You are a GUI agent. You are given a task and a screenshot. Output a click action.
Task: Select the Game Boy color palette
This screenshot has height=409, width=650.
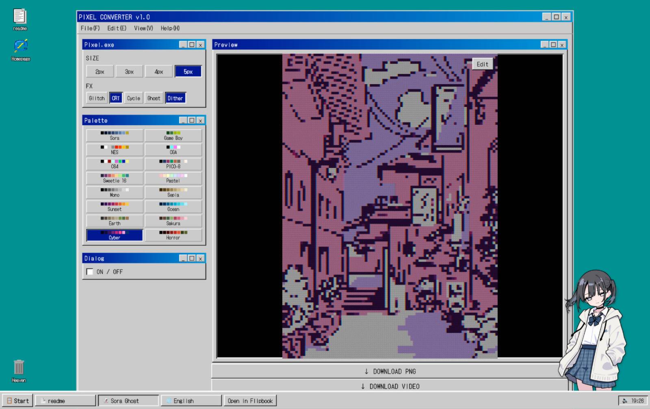point(173,135)
